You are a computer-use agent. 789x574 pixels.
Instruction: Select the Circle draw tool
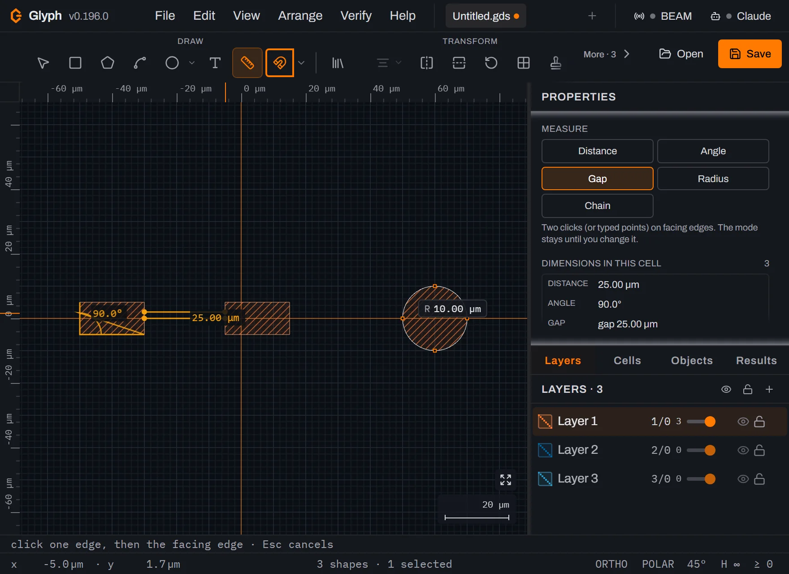[172, 63]
